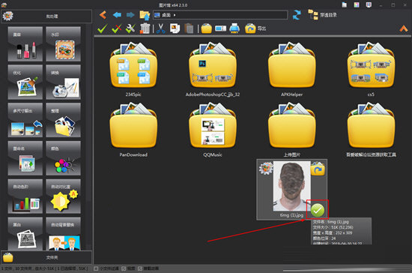Click the 2345pic folder name label
This screenshot has width=412, height=273.
[x=133, y=94]
